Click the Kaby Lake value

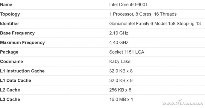pos(120,61)
